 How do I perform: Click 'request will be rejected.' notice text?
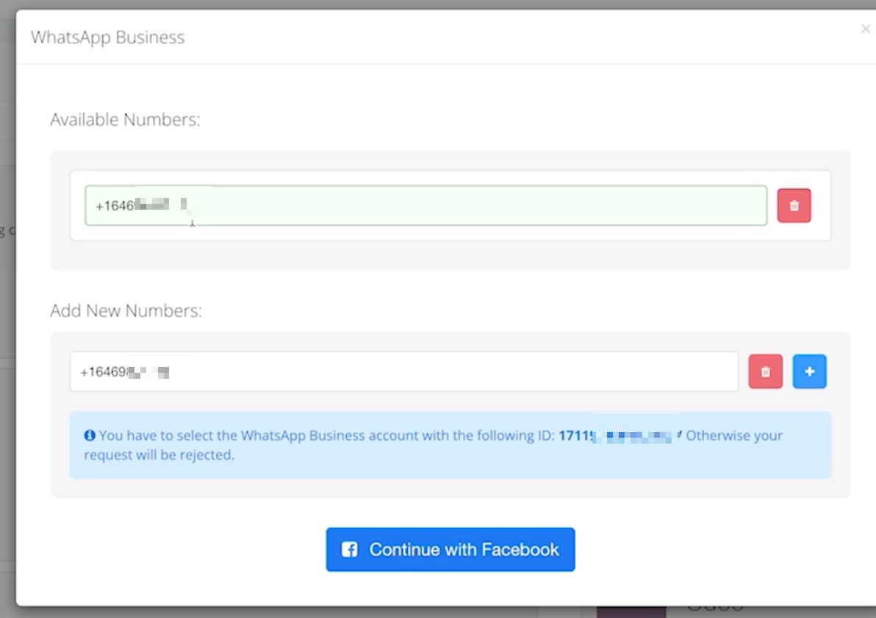pyautogui.click(x=159, y=455)
